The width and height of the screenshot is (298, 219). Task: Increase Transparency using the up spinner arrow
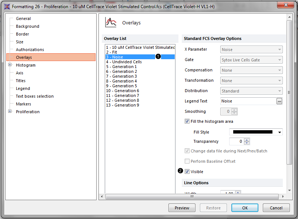(247, 139)
